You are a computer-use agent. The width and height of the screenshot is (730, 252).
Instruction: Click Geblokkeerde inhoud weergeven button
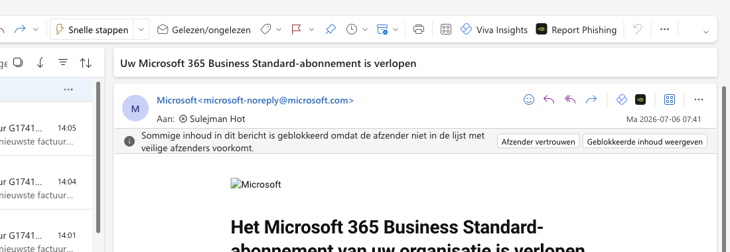645,142
